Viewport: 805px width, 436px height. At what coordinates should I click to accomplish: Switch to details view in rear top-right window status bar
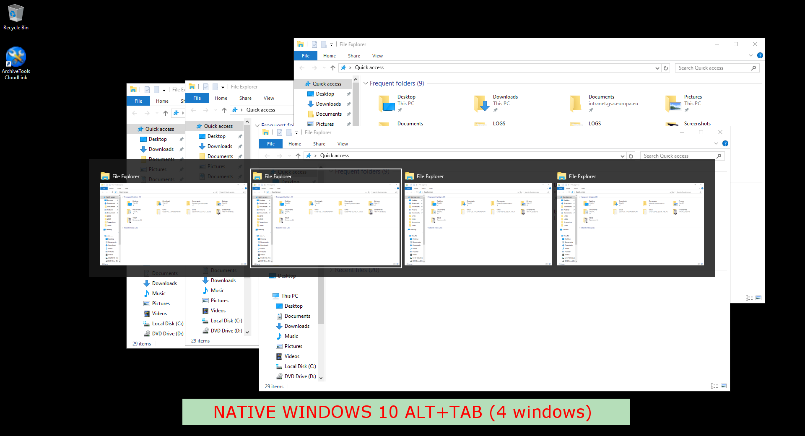coord(749,298)
